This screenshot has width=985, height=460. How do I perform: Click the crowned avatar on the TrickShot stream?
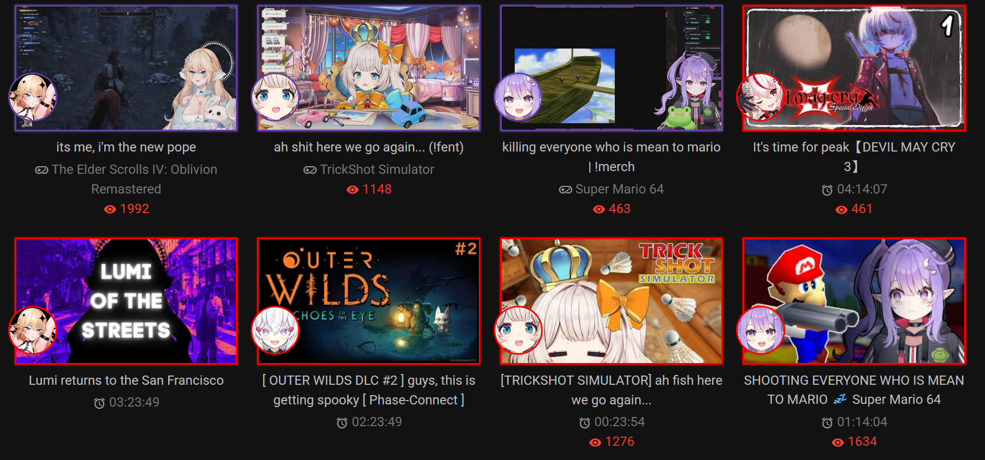point(275,97)
